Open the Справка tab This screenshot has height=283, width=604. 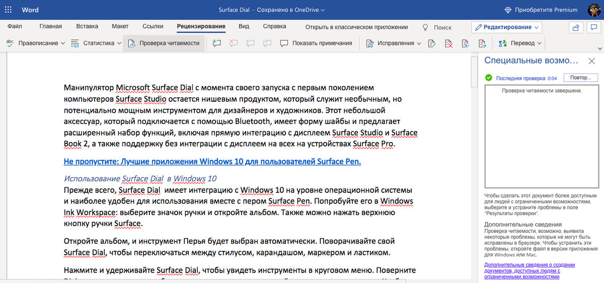[x=275, y=27]
